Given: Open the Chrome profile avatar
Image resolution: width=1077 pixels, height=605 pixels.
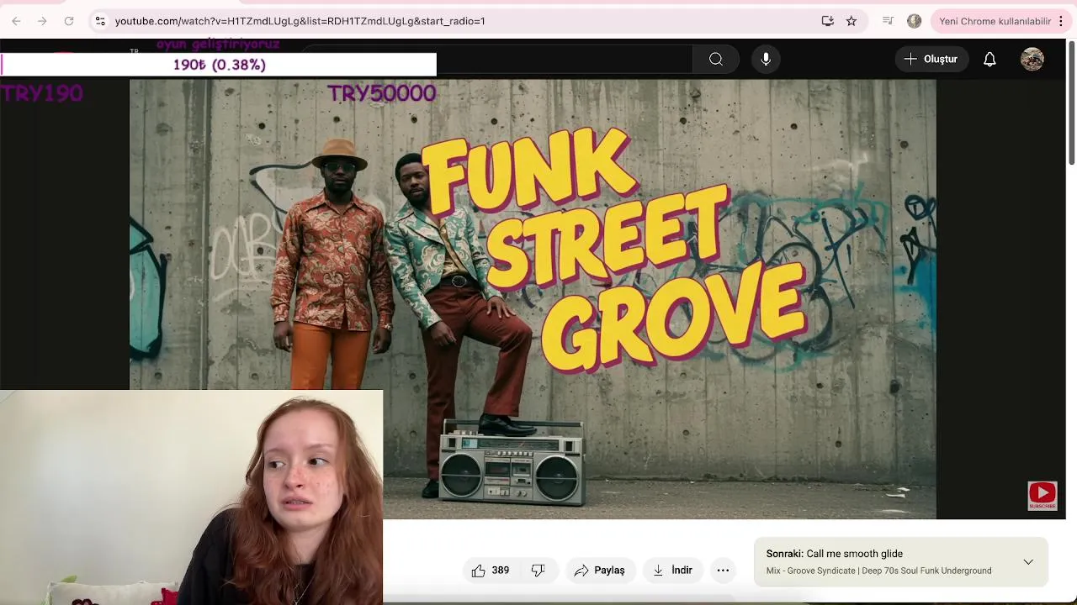Looking at the screenshot, I should [x=915, y=21].
